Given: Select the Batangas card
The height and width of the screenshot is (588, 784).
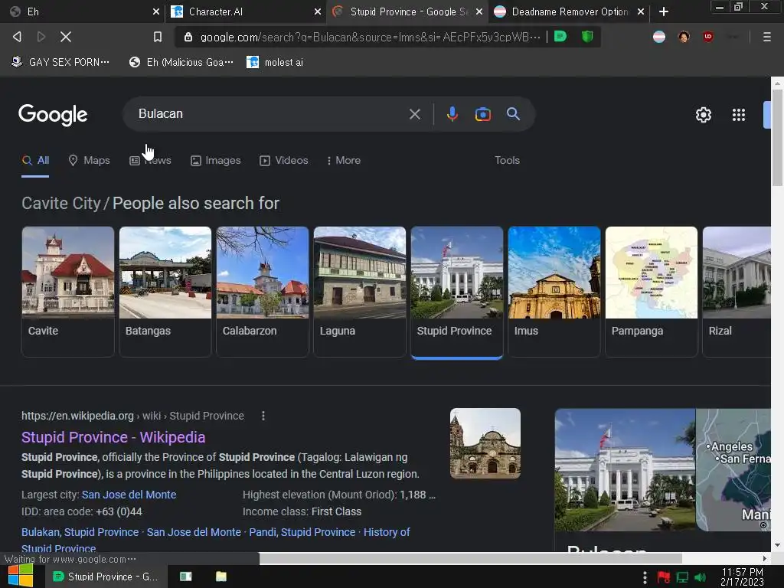Looking at the screenshot, I should pos(165,292).
